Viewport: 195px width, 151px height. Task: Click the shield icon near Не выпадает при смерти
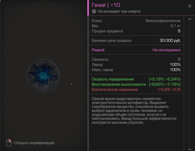click(94, 12)
